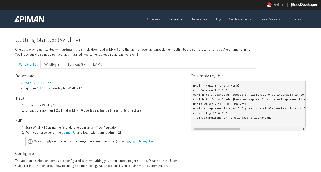The height and width of the screenshot is (172, 321).
Task: Follow the apiman UI link
Action: point(69,133)
